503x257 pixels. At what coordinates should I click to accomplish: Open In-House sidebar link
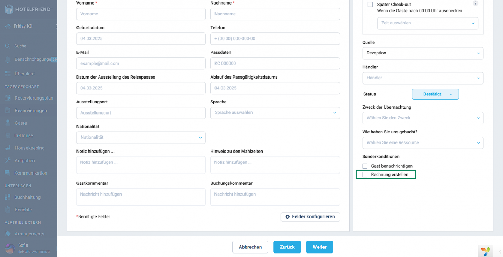[24, 135]
